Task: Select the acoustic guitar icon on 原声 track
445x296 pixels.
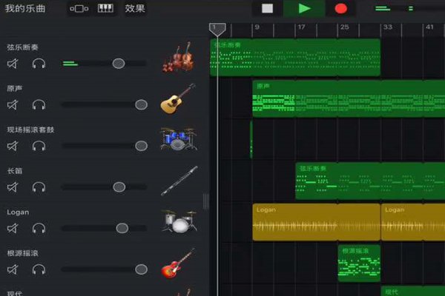Action: (x=177, y=98)
